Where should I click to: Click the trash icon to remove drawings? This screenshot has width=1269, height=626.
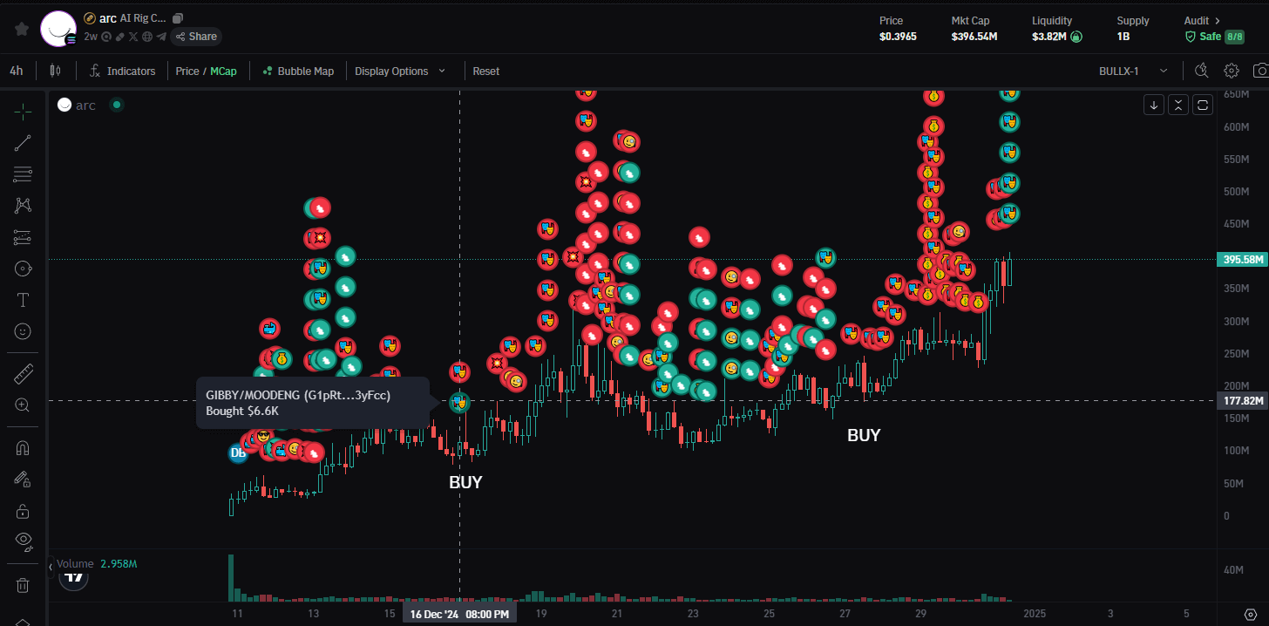(24, 585)
